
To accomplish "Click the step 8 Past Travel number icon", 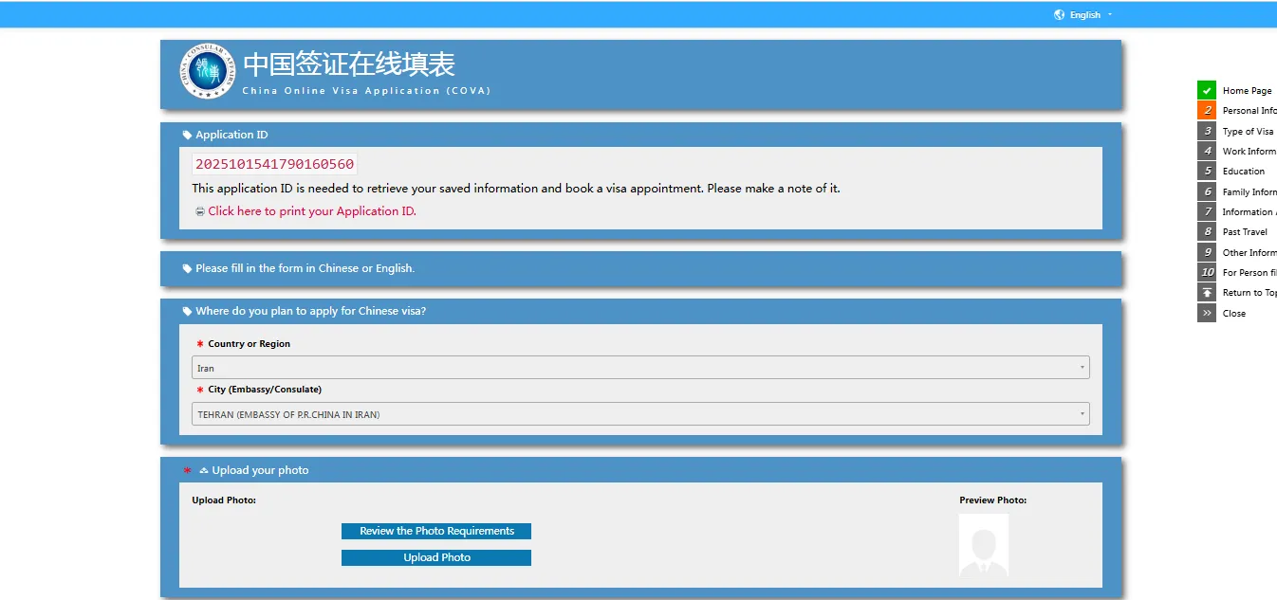I will point(1206,232).
